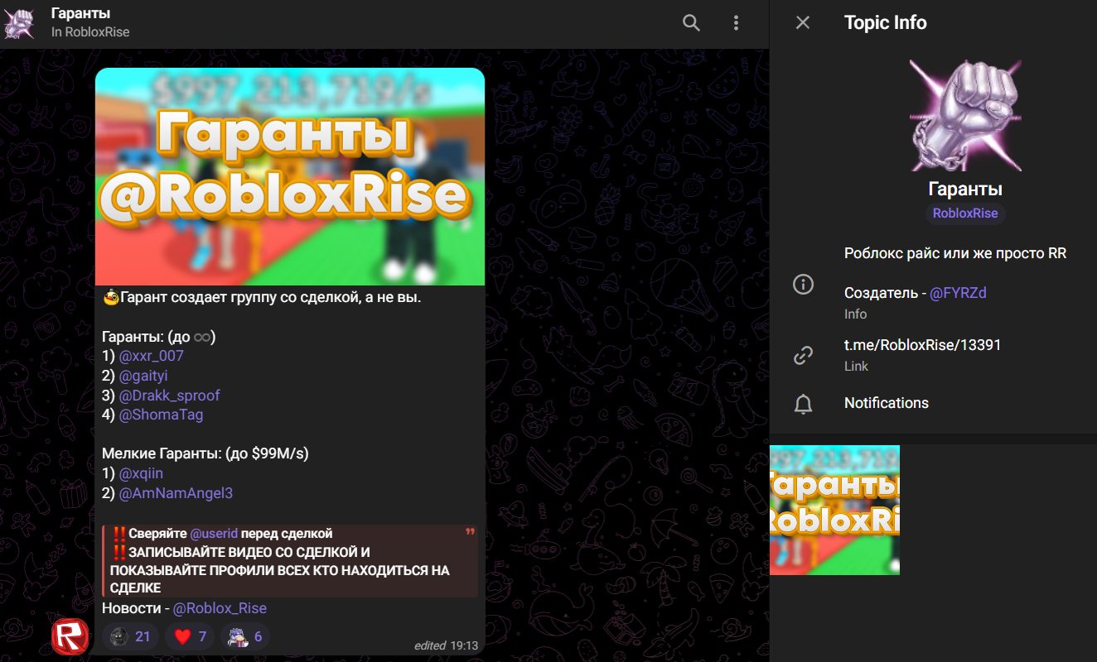Screen dimensions: 1097x662
Task: Open the three-dot more options menu
Action: point(736,23)
